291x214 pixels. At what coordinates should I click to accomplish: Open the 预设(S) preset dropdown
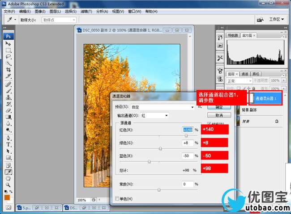pyautogui.click(x=162, y=107)
